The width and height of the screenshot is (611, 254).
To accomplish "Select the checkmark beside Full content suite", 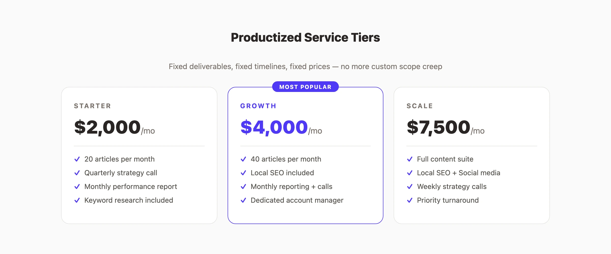I will pos(410,159).
